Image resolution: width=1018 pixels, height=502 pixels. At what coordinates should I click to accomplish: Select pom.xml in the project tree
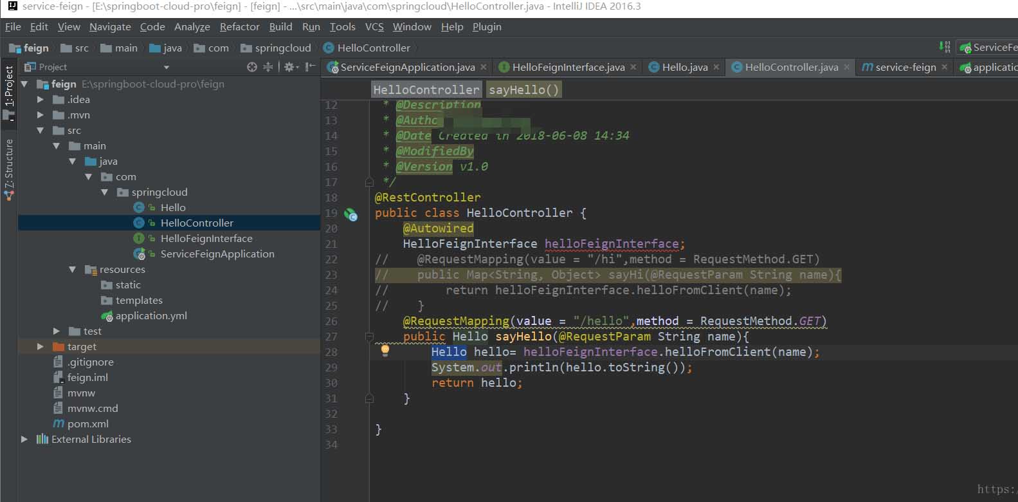coord(87,423)
